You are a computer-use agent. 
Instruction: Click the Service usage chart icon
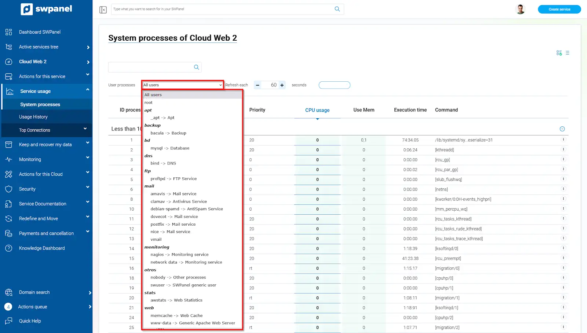click(10, 91)
